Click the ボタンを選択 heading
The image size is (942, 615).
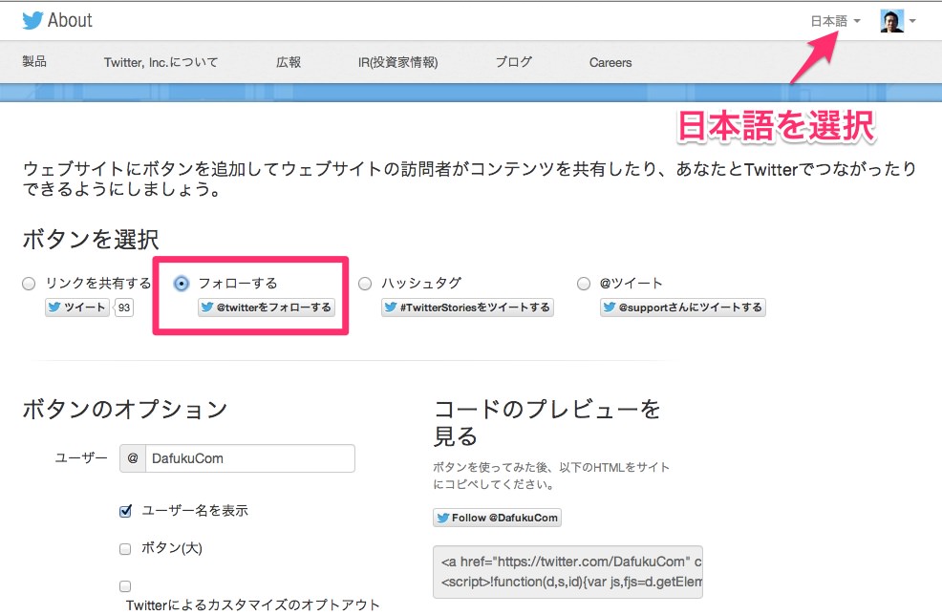point(91,239)
